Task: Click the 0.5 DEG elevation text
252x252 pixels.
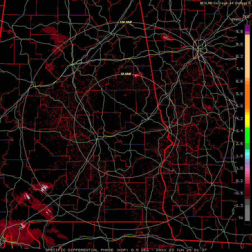Action: [x=140, y=250]
